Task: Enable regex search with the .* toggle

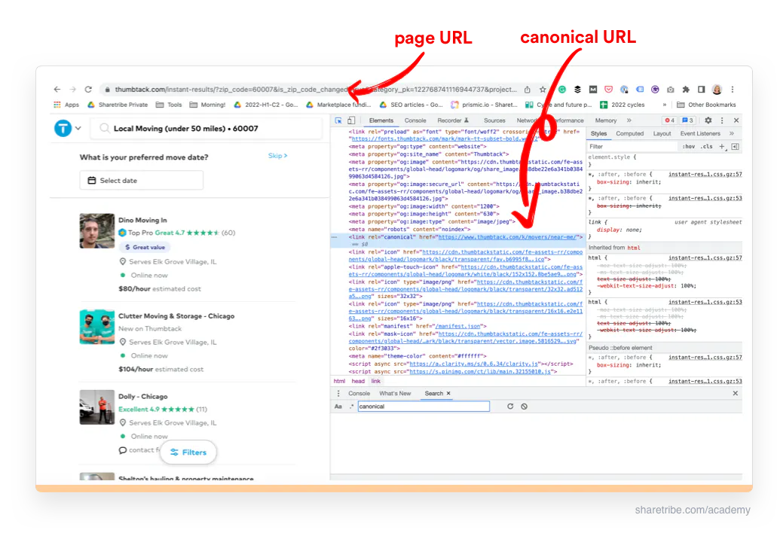Action: coord(351,407)
